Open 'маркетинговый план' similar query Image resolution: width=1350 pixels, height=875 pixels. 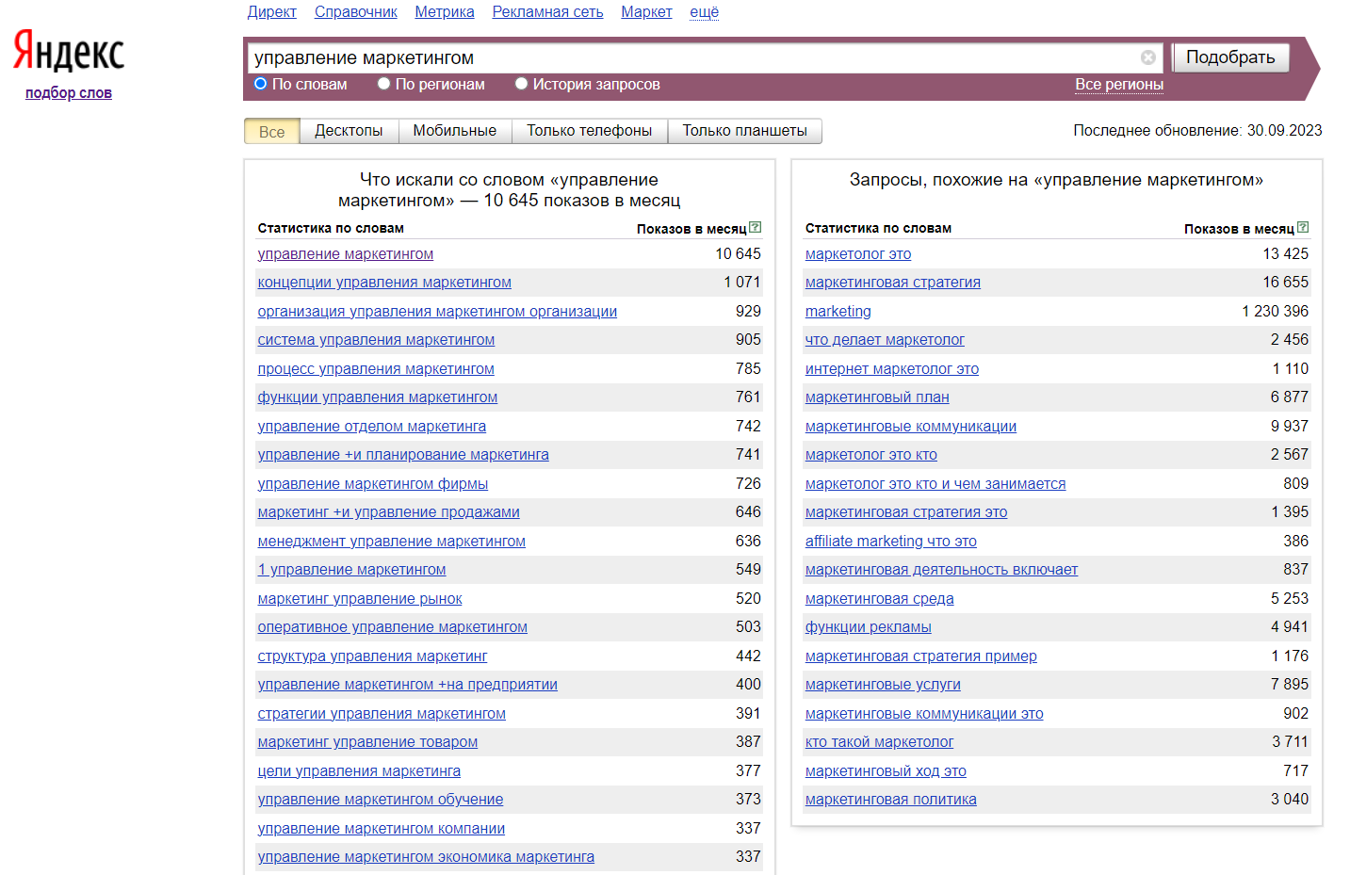coord(877,397)
